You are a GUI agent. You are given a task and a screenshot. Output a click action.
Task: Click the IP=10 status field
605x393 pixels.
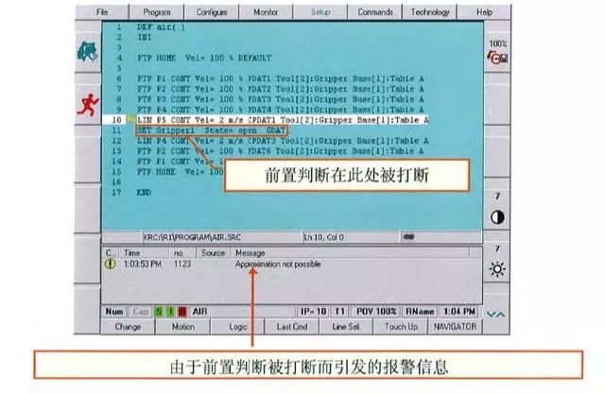[x=313, y=311]
